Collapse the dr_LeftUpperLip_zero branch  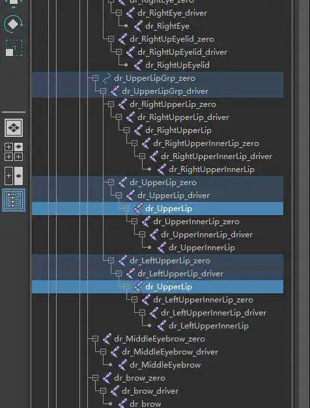111,261
